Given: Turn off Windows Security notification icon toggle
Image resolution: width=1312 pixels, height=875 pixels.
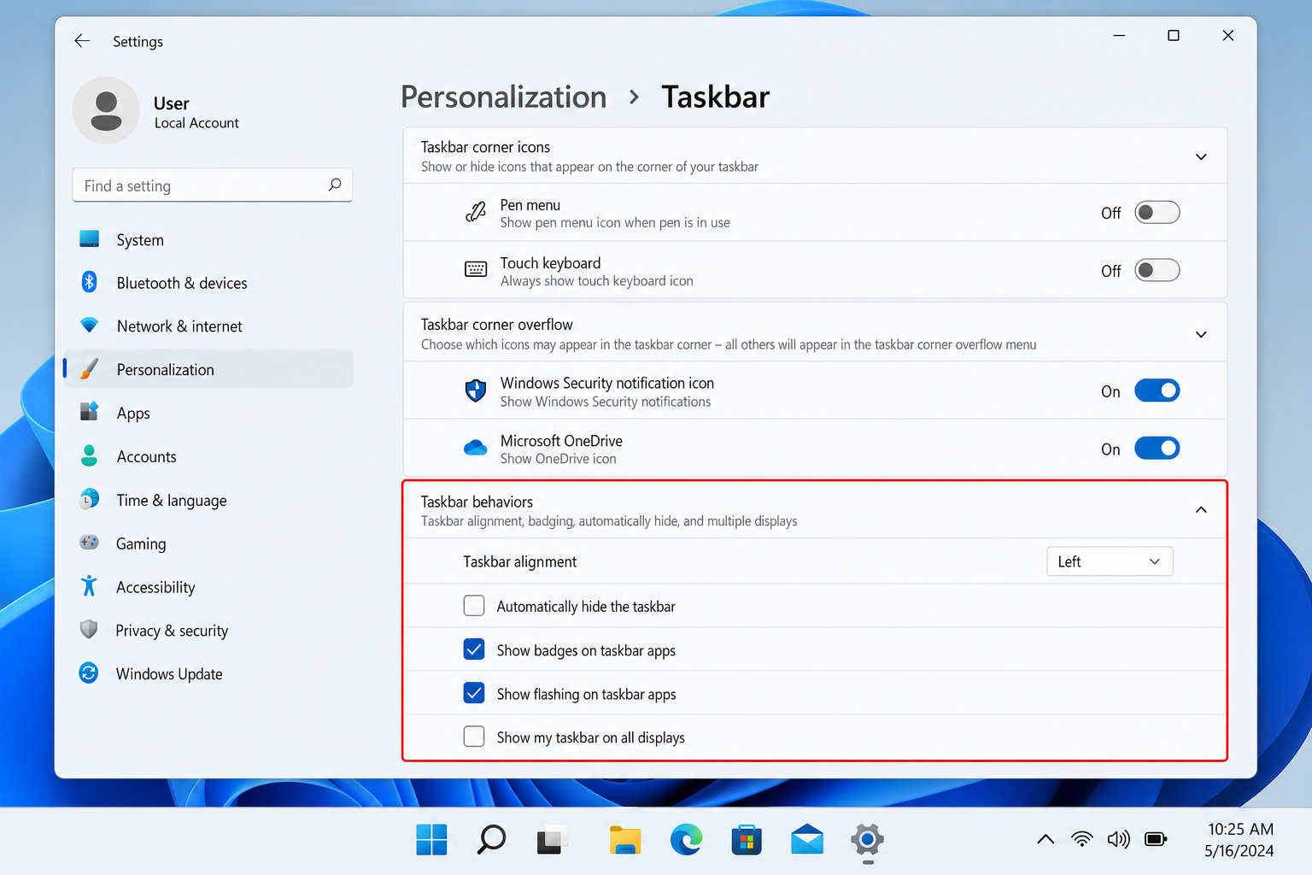Looking at the screenshot, I should tap(1157, 391).
